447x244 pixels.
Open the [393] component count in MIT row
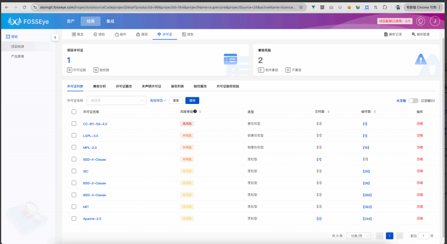click(x=367, y=207)
